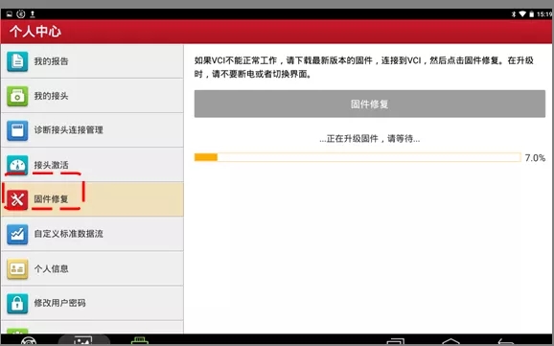This screenshot has width=554, height=346.
Task: Open 我的报告 document icon
Action: [17, 61]
